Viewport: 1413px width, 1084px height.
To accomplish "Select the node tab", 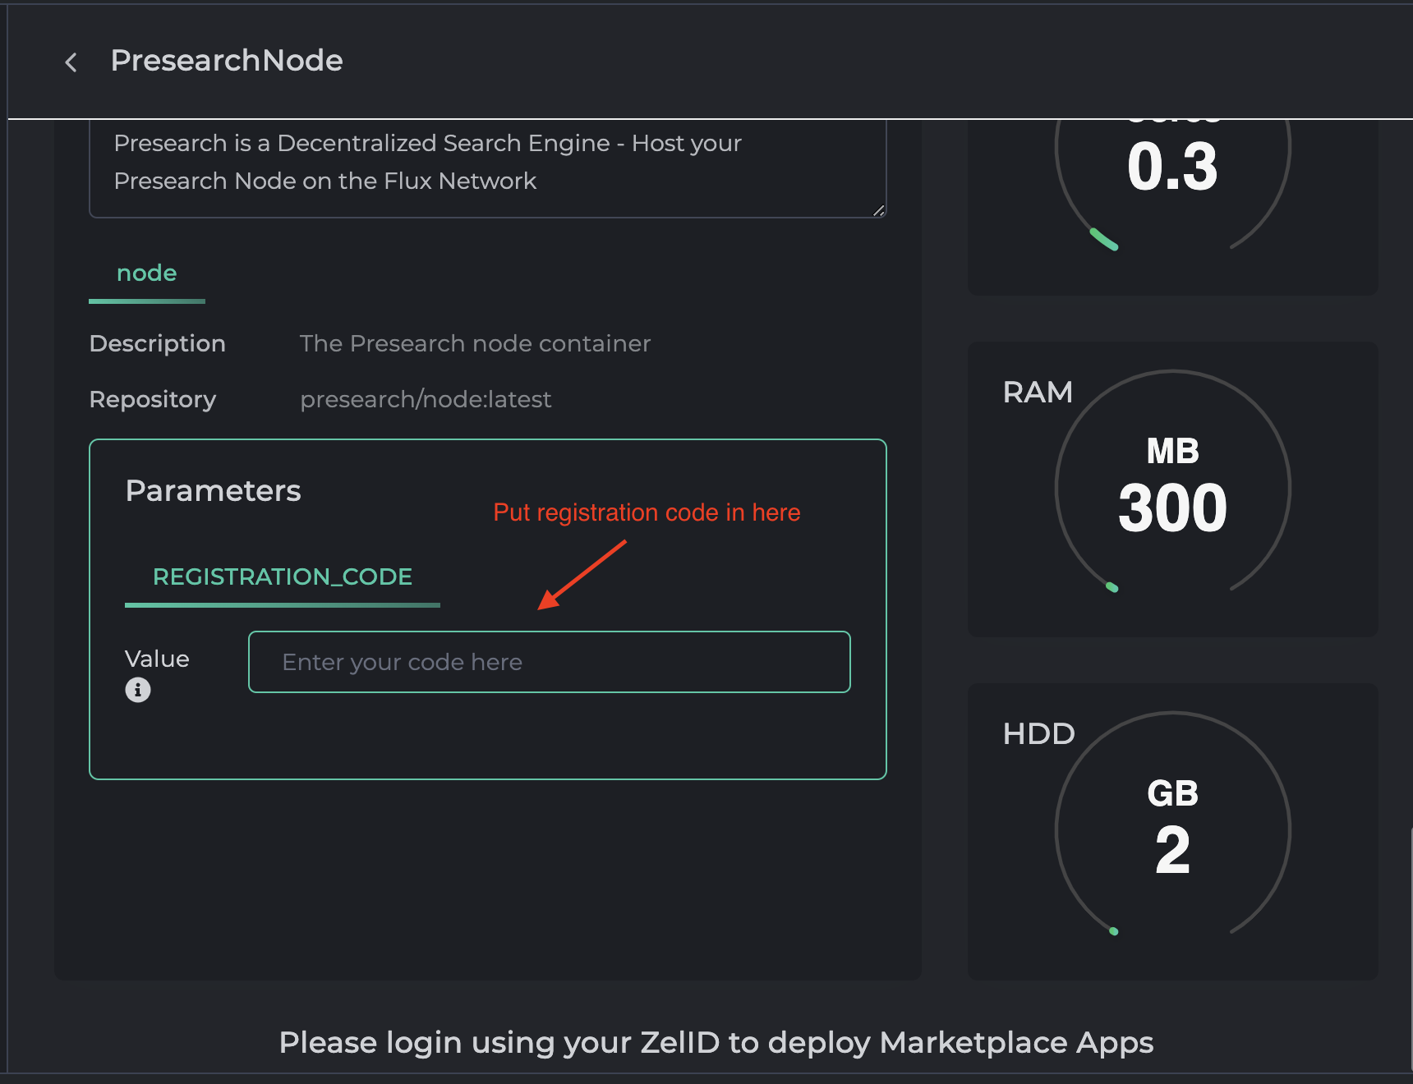I will coord(147,273).
